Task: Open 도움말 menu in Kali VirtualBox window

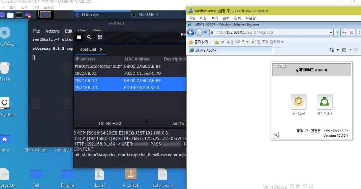Action: 49,7
